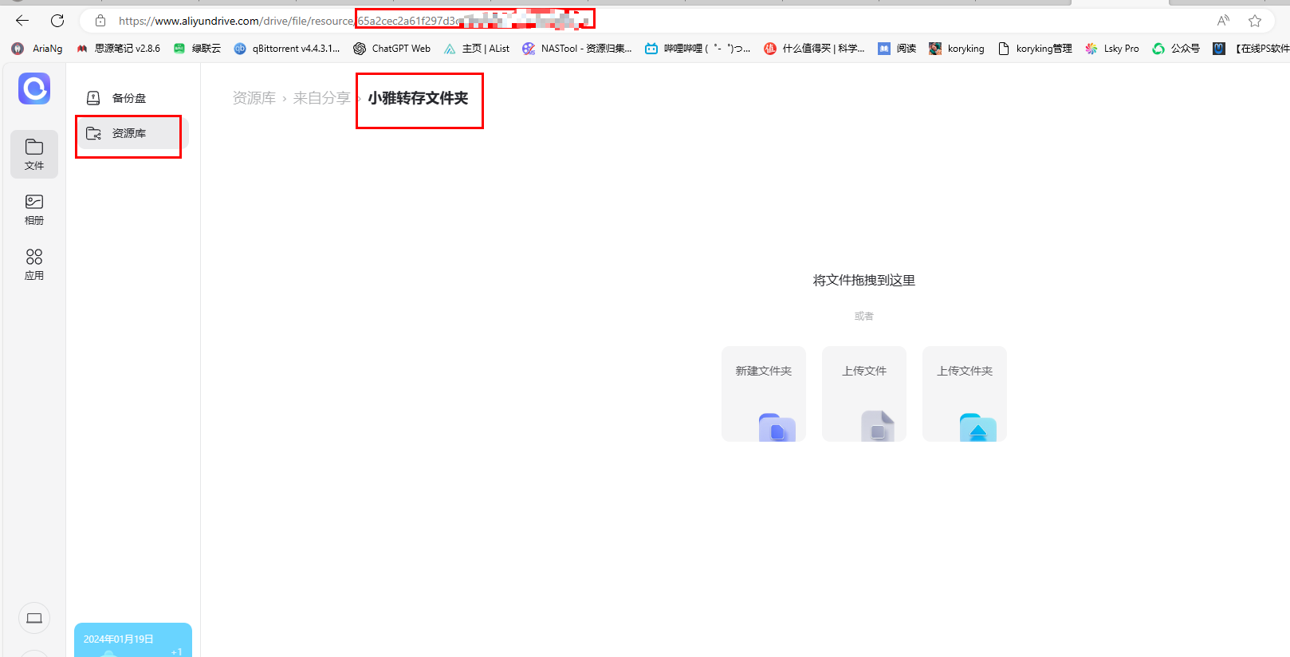Select 备份盘 in the drive list
This screenshot has height=657, width=1290.
tap(128, 98)
